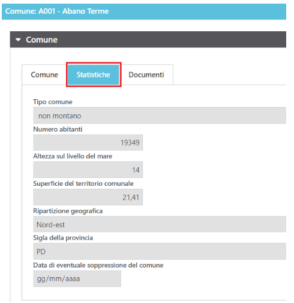The image size is (294, 303).
Task: Click the dark Comune section header title
Action: click(x=41, y=40)
